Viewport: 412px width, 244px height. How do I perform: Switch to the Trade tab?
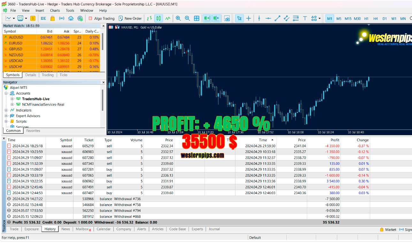pos(14,229)
